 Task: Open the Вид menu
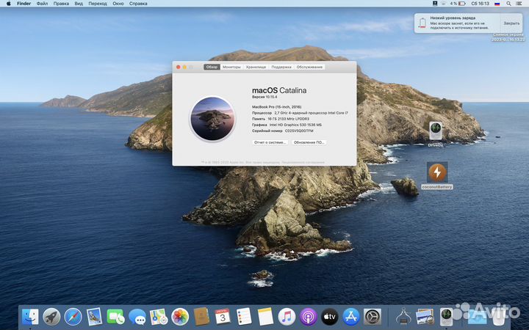79,4
